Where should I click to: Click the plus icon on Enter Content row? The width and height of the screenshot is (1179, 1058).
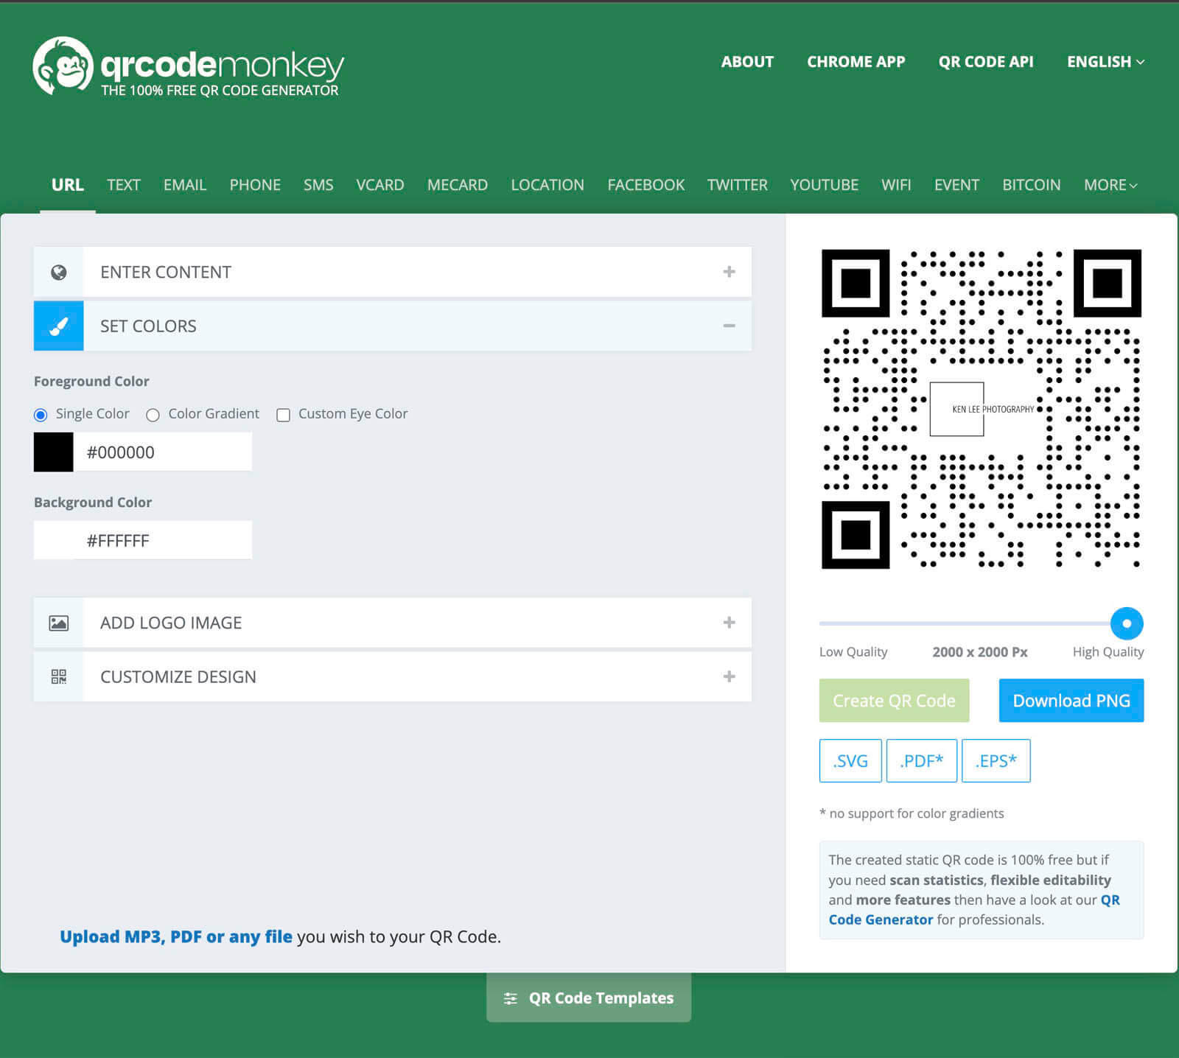click(729, 272)
